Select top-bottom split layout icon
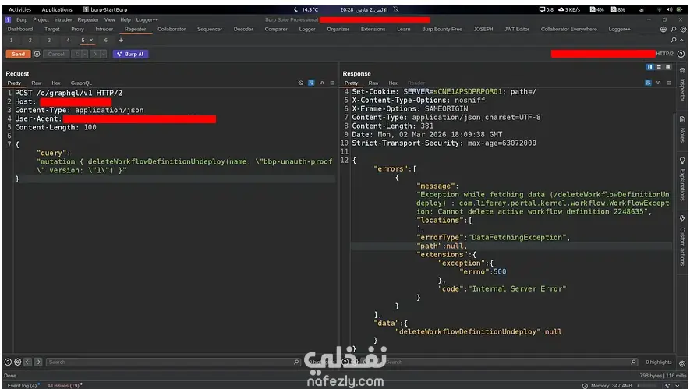Viewport: 690px width, 389px height. click(x=659, y=67)
